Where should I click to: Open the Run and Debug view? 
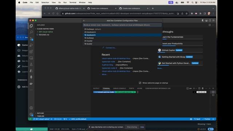click(x=31, y=45)
